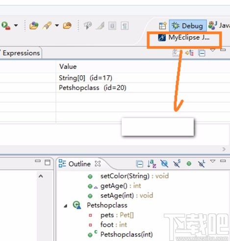The height and width of the screenshot is (241, 230).
Task: Open the Search flashlight dropdown arrow
Action: click(57, 26)
